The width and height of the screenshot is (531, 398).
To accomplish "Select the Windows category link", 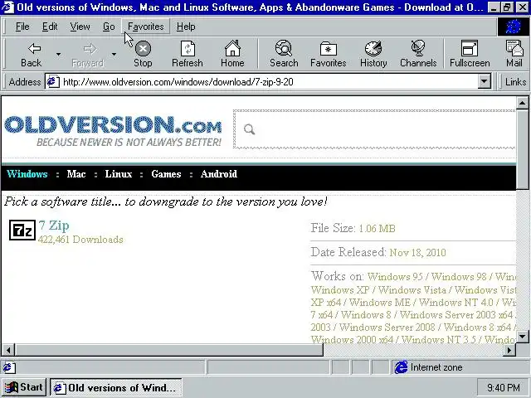I will coord(27,174).
